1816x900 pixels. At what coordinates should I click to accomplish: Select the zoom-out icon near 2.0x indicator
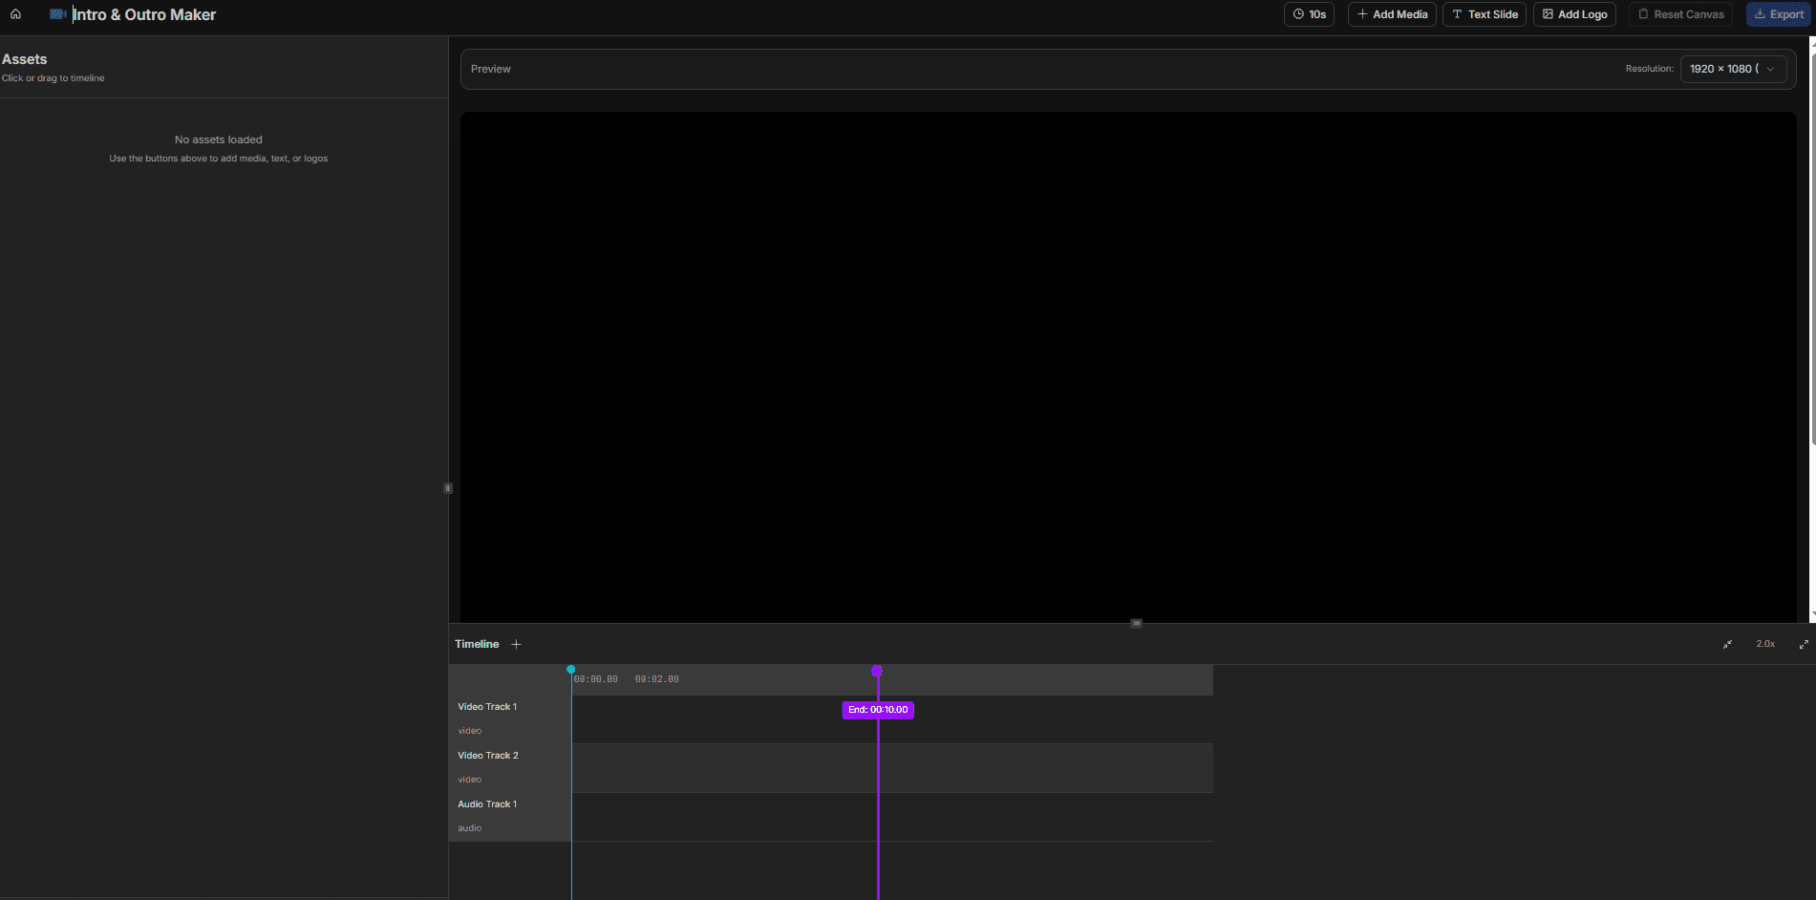point(1727,644)
